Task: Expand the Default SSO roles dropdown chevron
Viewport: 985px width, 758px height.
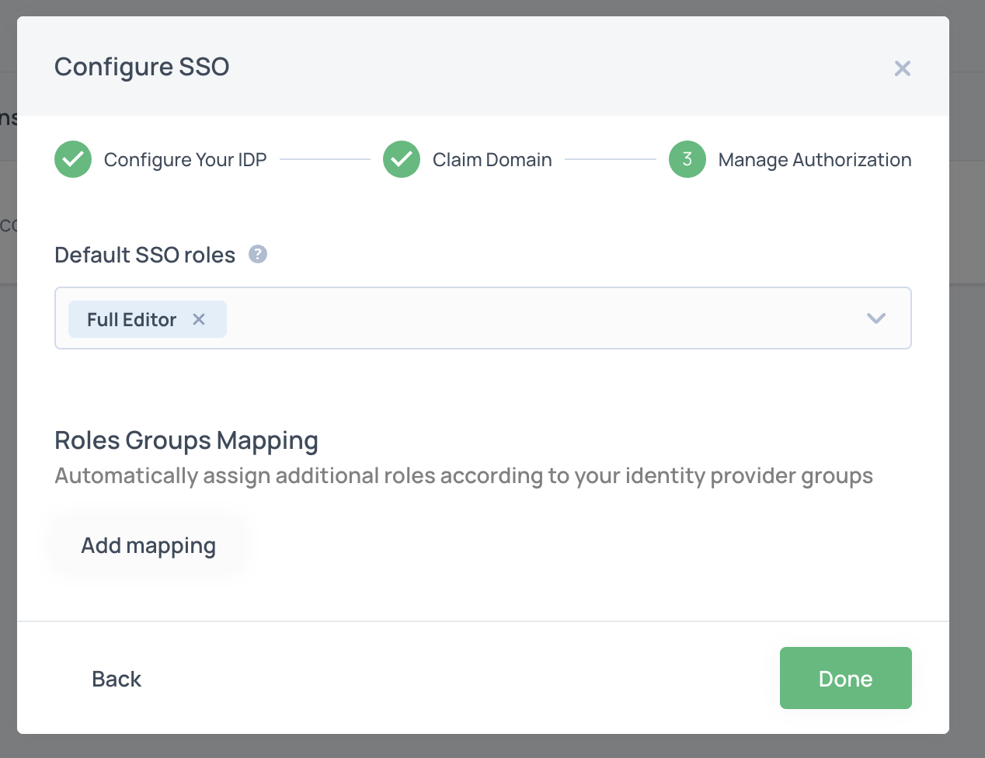Action: [875, 318]
